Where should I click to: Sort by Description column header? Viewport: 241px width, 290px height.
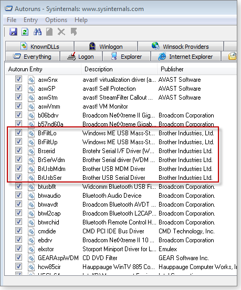[x=119, y=69]
